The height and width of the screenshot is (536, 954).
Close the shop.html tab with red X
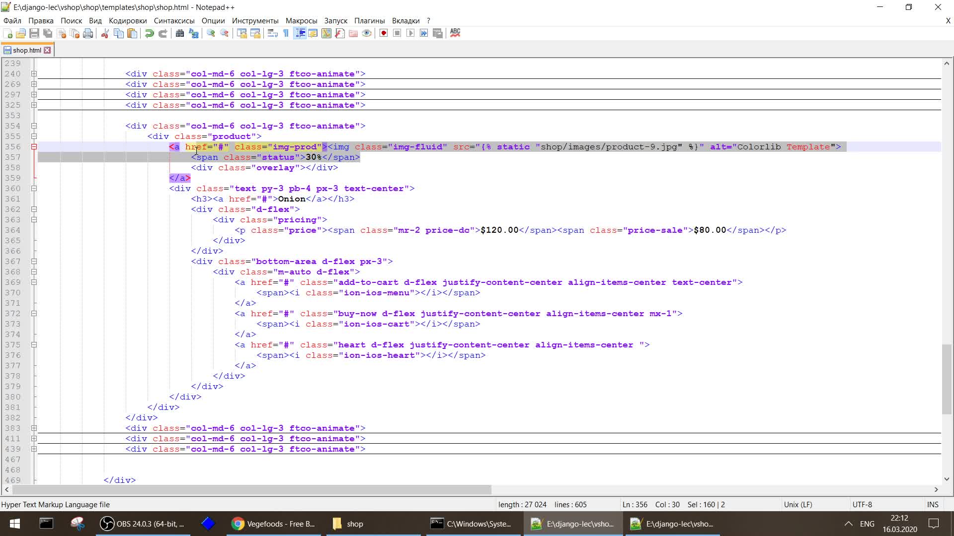coord(47,50)
